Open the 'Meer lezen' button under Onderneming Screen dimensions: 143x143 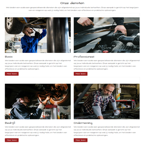80,140
